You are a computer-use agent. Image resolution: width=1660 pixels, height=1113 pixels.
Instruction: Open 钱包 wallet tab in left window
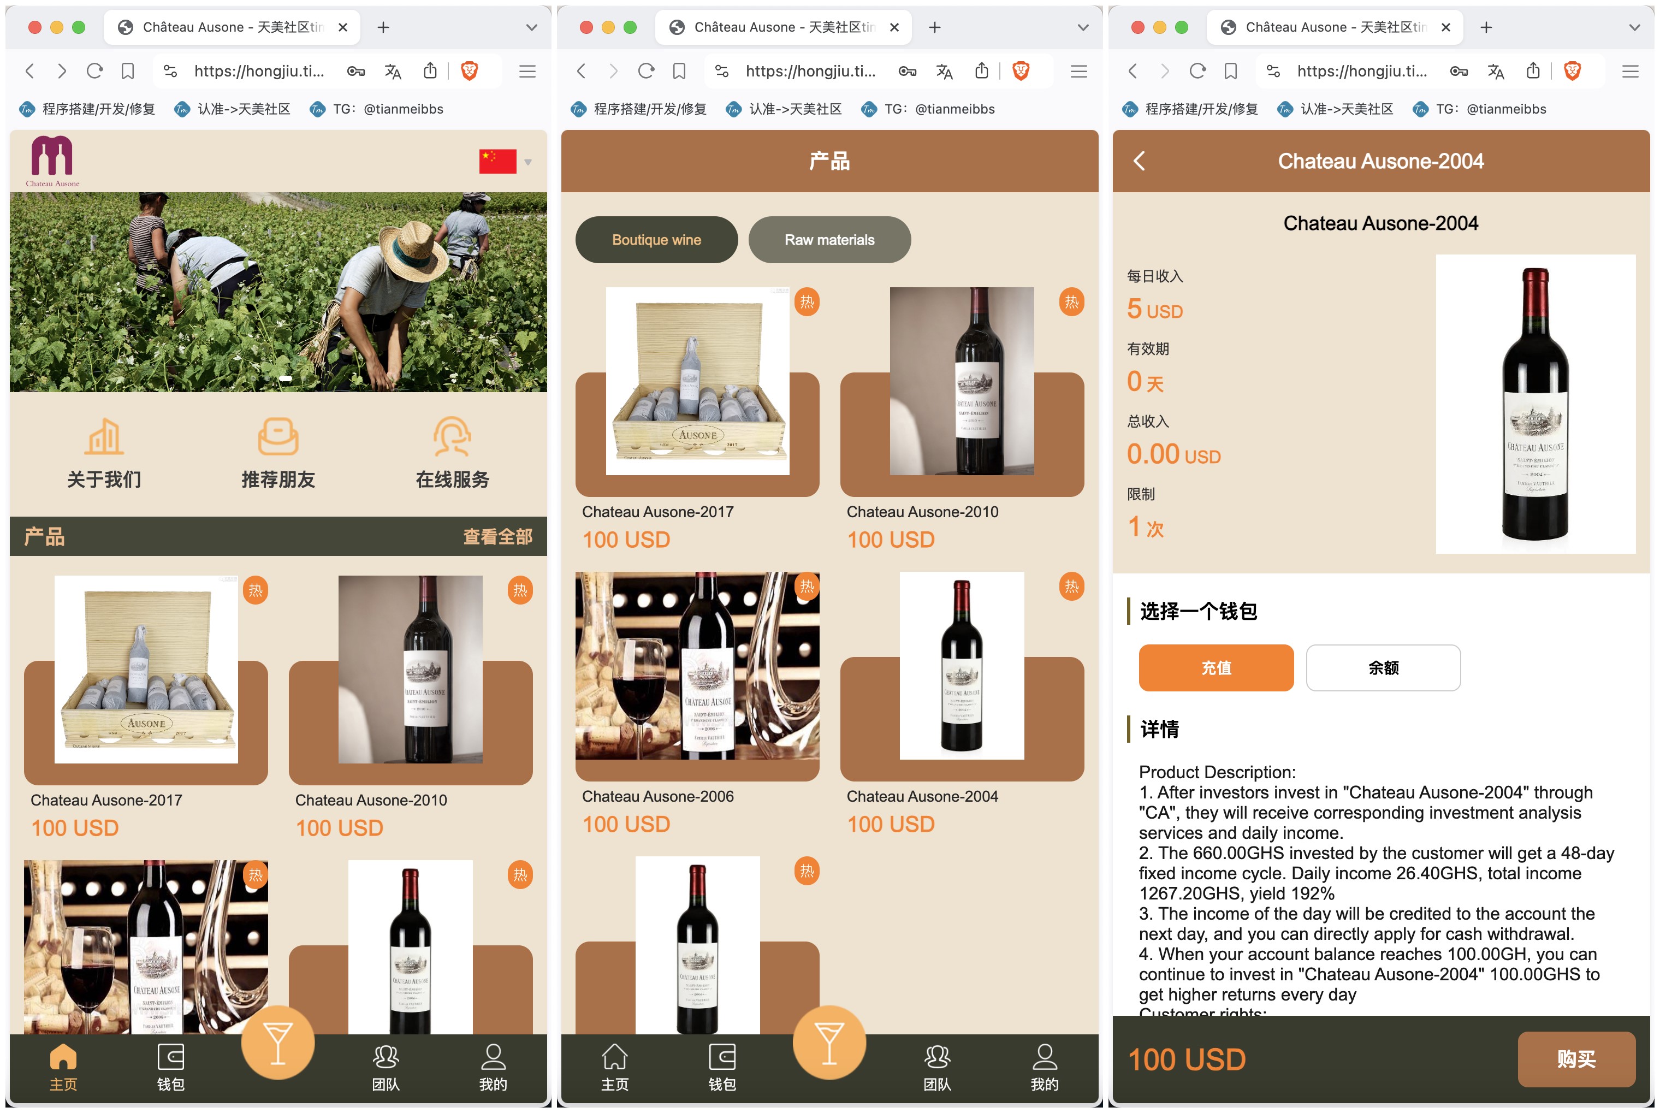[x=170, y=1067]
